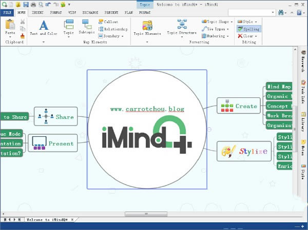Click the zoom slider plus button
The image size is (308, 230).
[x=303, y=226]
